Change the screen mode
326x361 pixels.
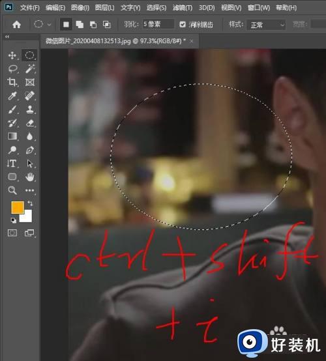point(29,233)
